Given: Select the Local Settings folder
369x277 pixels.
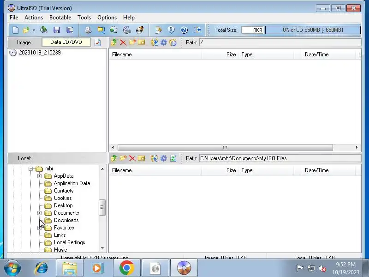Looking at the screenshot, I should [x=70, y=242].
